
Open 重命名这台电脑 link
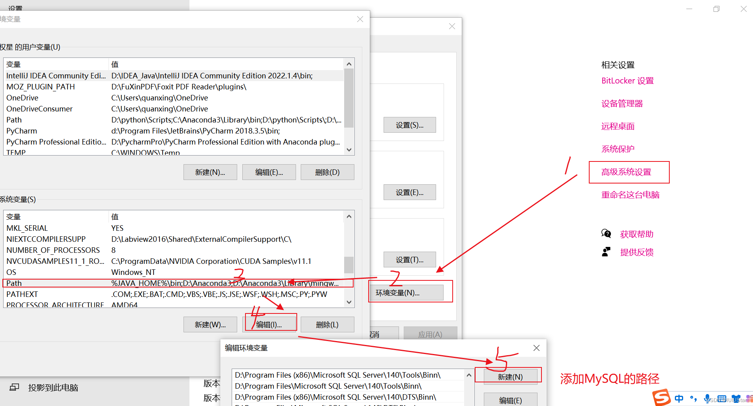[x=630, y=195]
